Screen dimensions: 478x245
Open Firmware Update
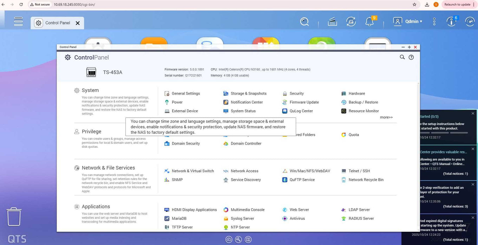pos(301,102)
